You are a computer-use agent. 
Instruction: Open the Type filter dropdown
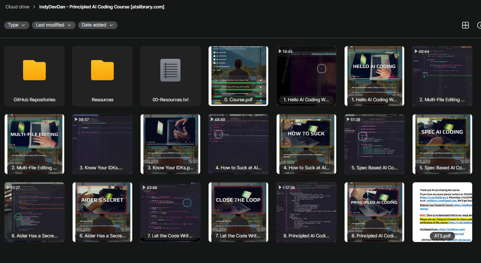tap(17, 25)
